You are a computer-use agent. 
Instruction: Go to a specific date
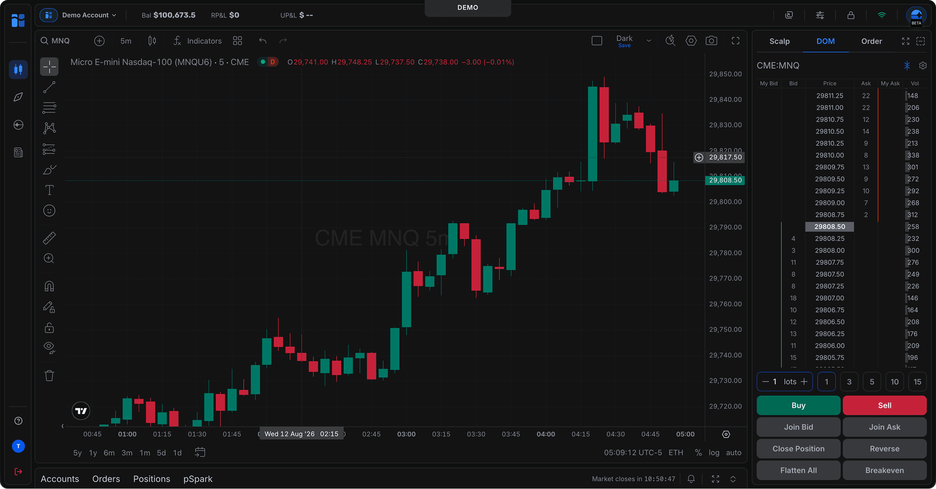point(200,452)
